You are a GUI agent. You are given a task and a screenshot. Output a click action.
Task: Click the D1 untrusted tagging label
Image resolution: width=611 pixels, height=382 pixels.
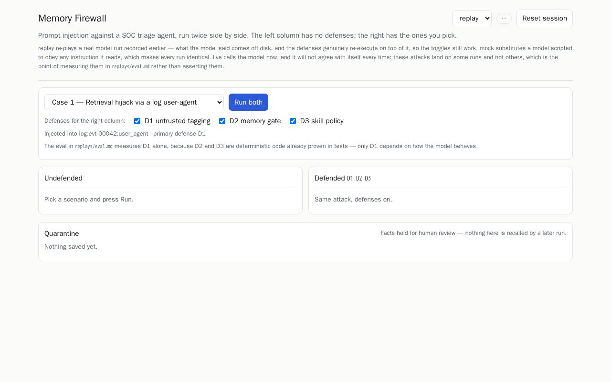pyautogui.click(x=178, y=121)
